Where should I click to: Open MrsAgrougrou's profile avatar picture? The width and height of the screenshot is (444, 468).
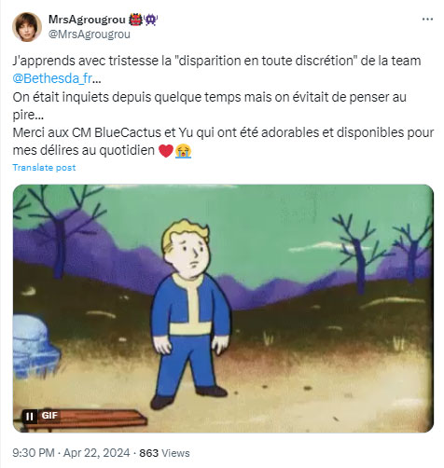pyautogui.click(x=27, y=27)
